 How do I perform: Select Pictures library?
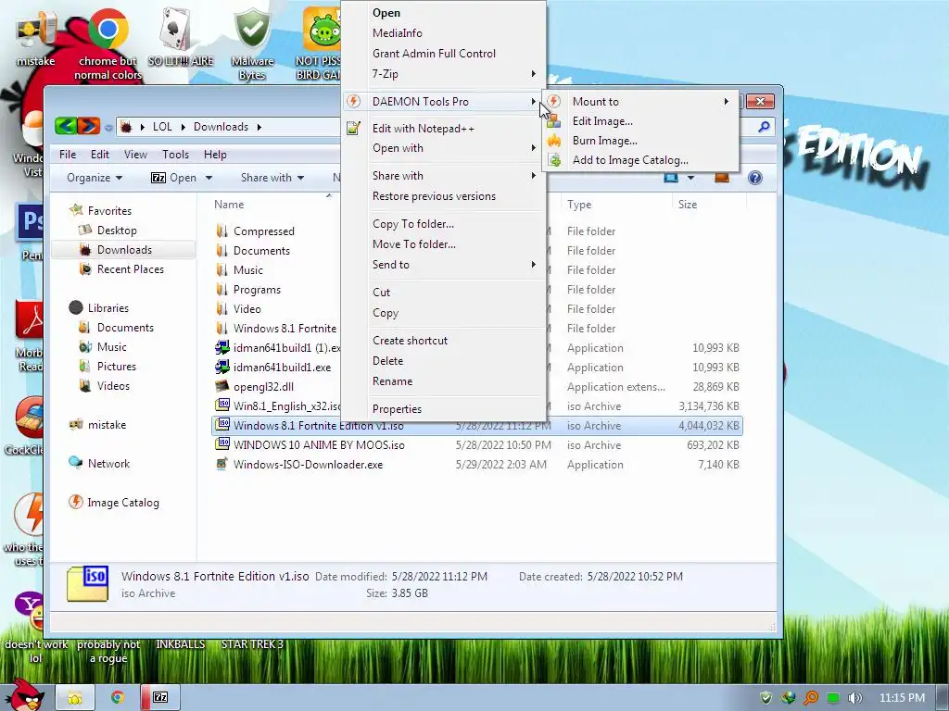(x=116, y=367)
